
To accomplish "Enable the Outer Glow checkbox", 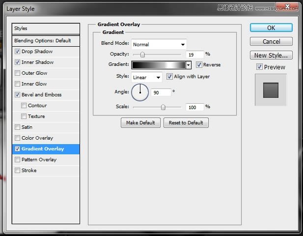I will [17, 73].
